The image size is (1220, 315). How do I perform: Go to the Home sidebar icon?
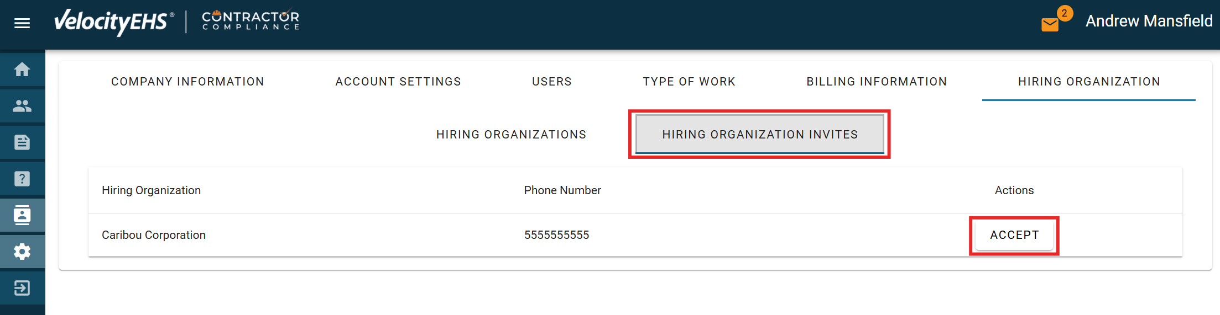tap(22, 70)
